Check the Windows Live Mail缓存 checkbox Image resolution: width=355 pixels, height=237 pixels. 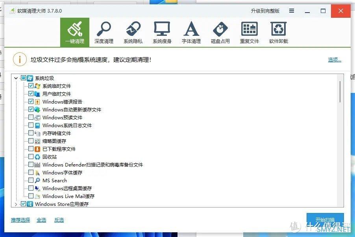(31, 196)
